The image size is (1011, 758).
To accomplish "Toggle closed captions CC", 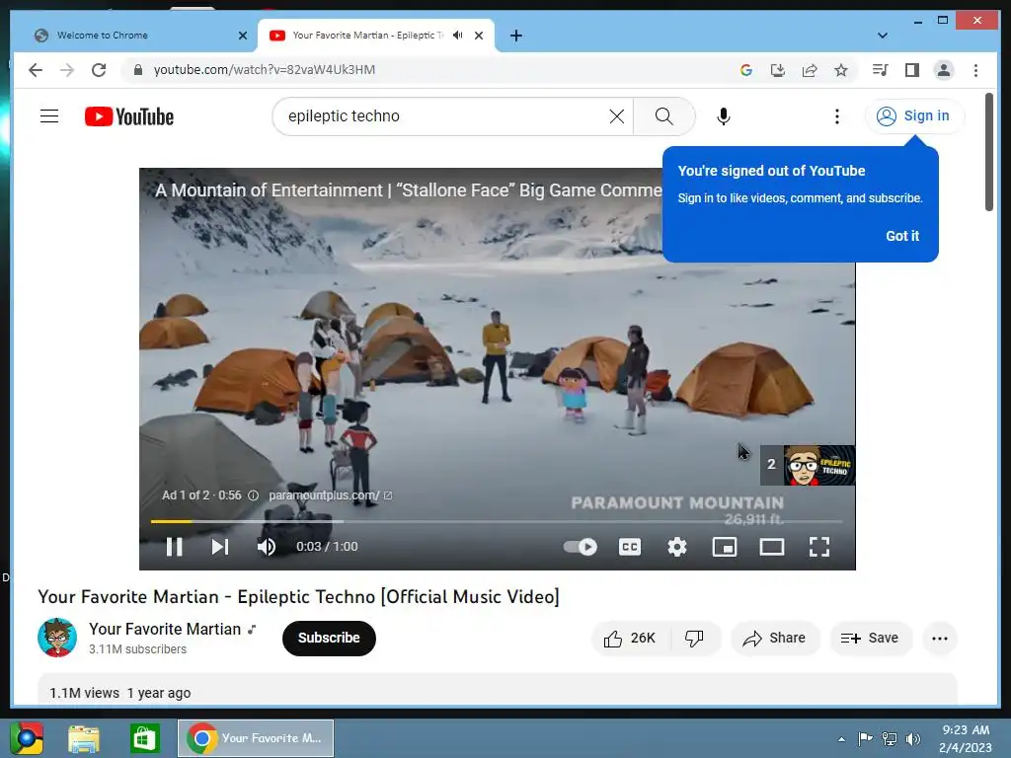I will (630, 547).
